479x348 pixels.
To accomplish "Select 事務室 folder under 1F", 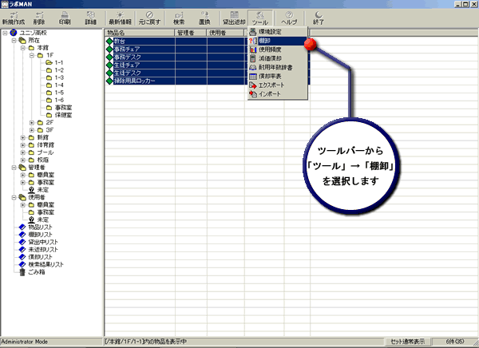I will [x=59, y=108].
